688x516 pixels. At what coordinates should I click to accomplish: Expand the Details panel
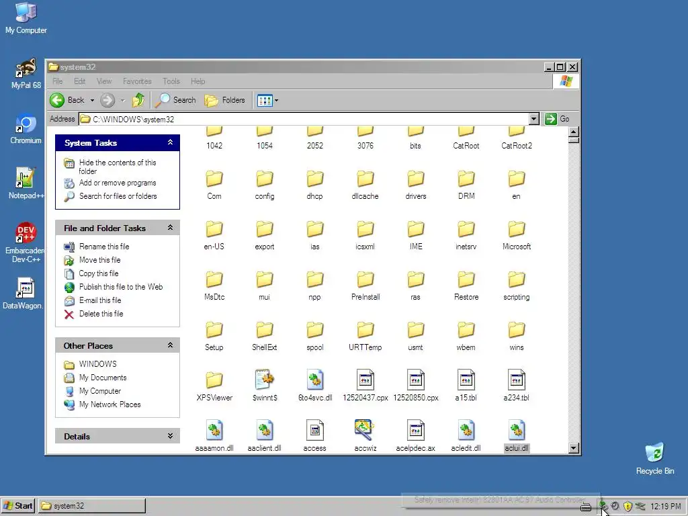coord(170,436)
